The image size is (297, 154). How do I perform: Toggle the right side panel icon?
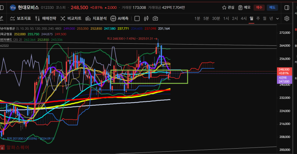pos(287,8)
